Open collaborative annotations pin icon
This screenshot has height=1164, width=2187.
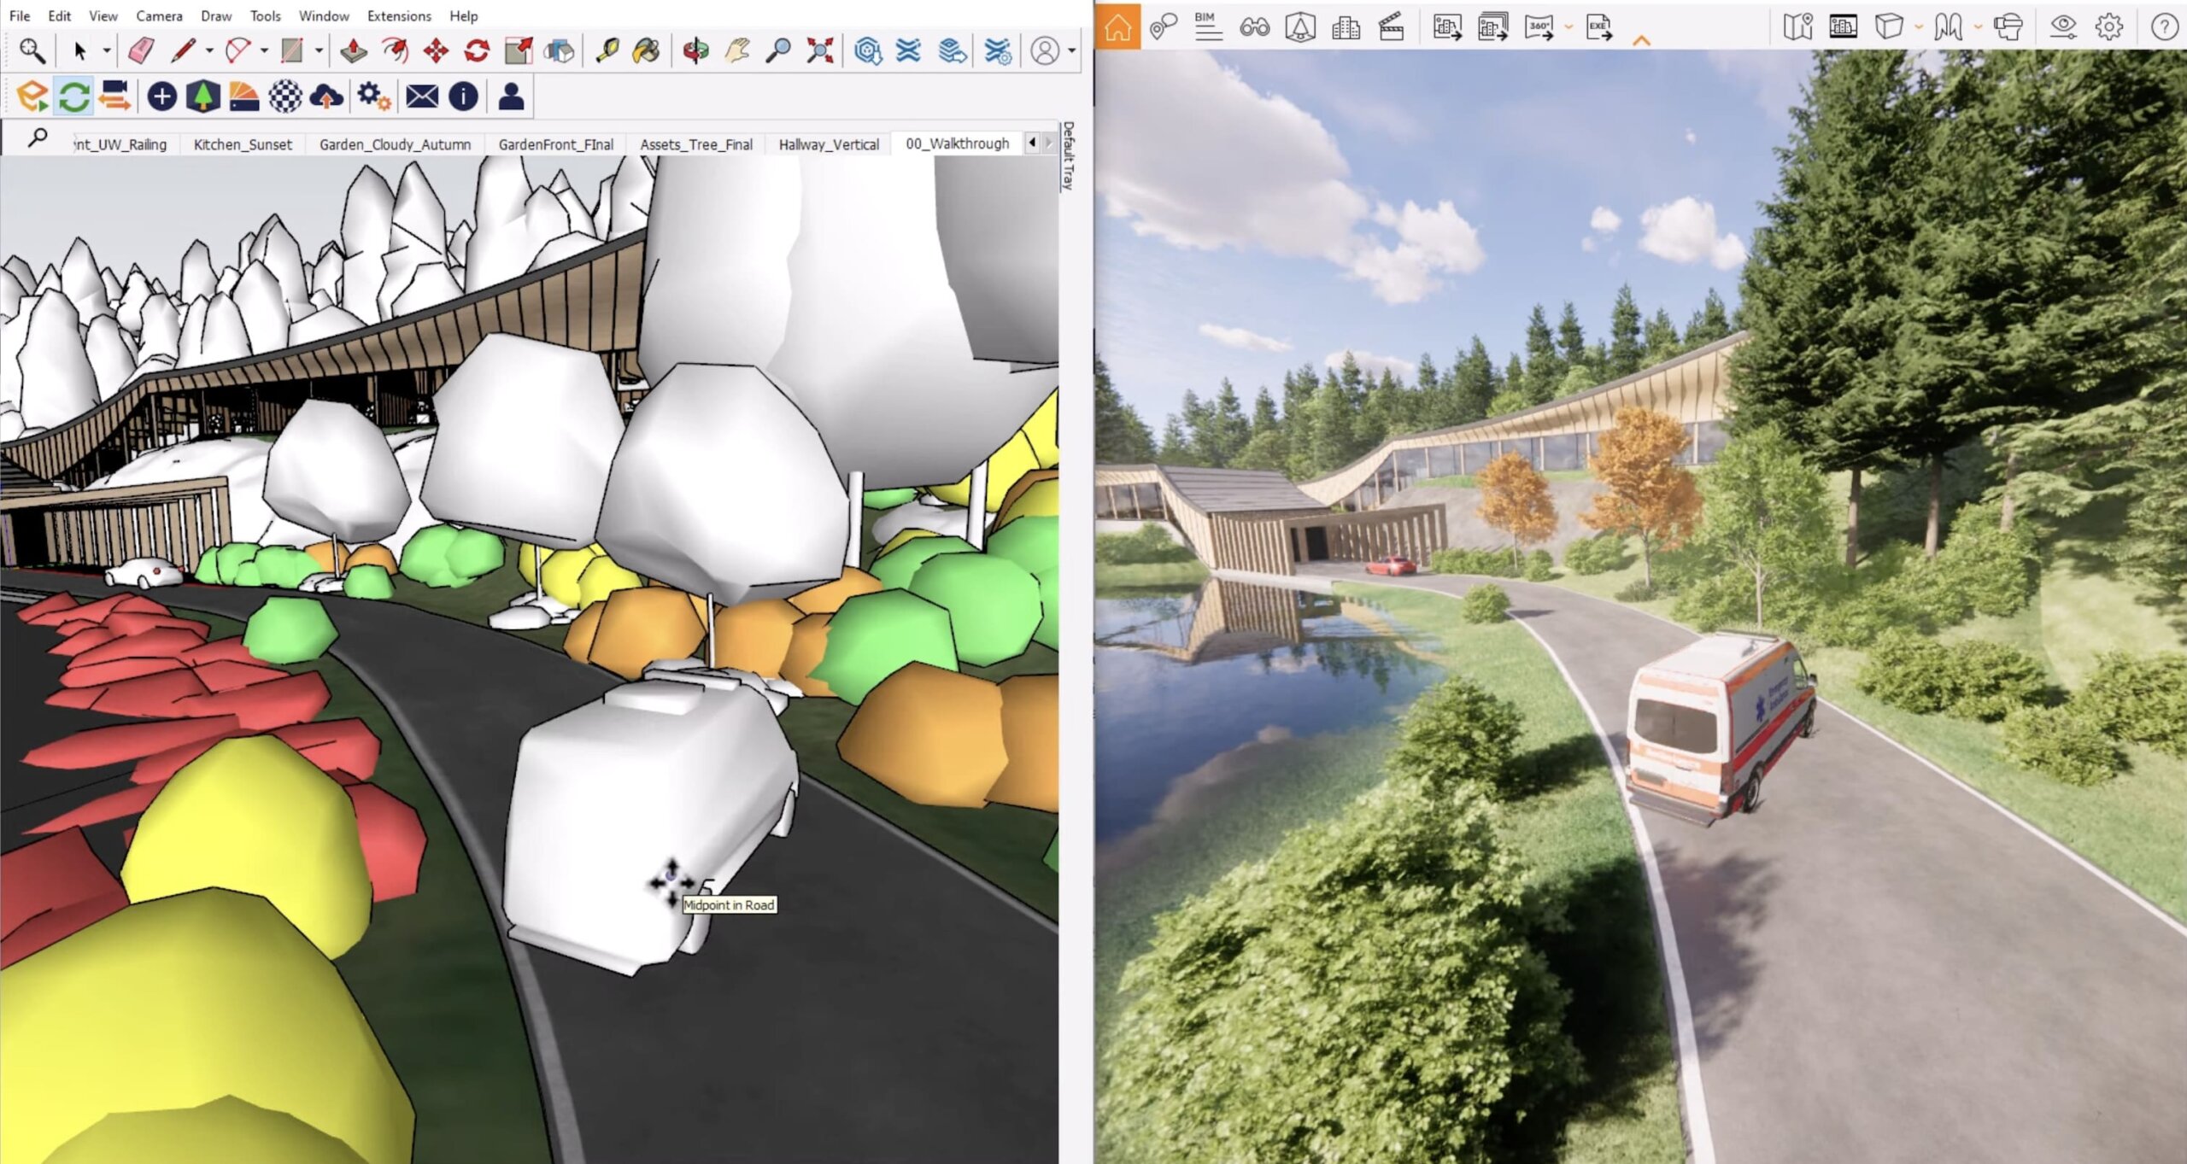[x=1163, y=27]
